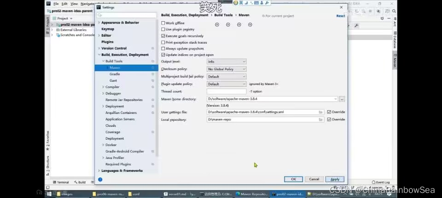The image size is (442, 198).
Task: Expand the Debugger settings node
Action: [103, 94]
